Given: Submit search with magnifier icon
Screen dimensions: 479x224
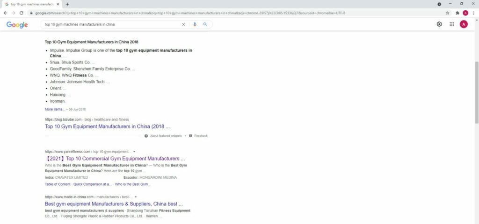Looking at the screenshot, I should click(x=205, y=24).
